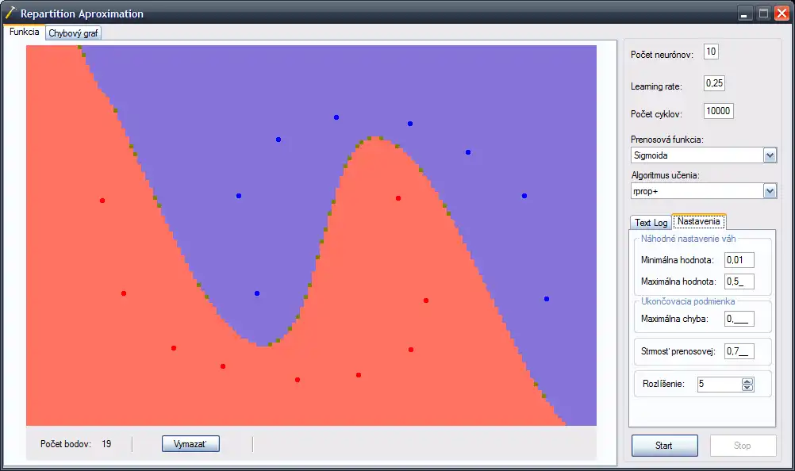Click the Ukončovacia podmienka group title

coord(688,301)
